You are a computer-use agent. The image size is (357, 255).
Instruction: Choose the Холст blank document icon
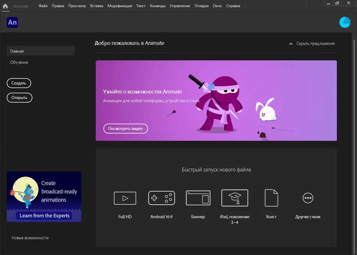click(x=271, y=198)
